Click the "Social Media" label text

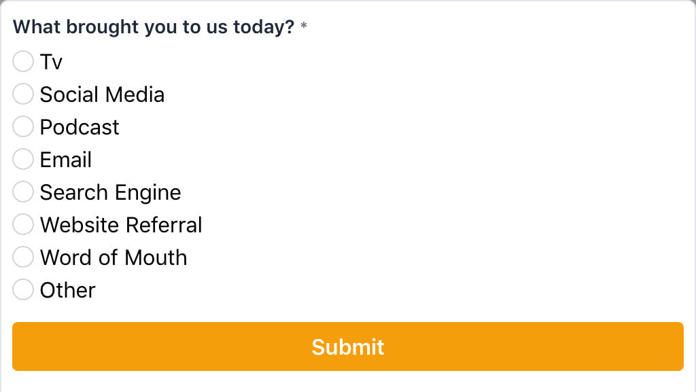pos(102,94)
